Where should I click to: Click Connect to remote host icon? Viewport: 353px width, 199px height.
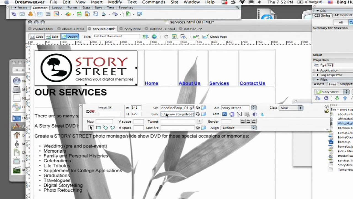coord(318,98)
